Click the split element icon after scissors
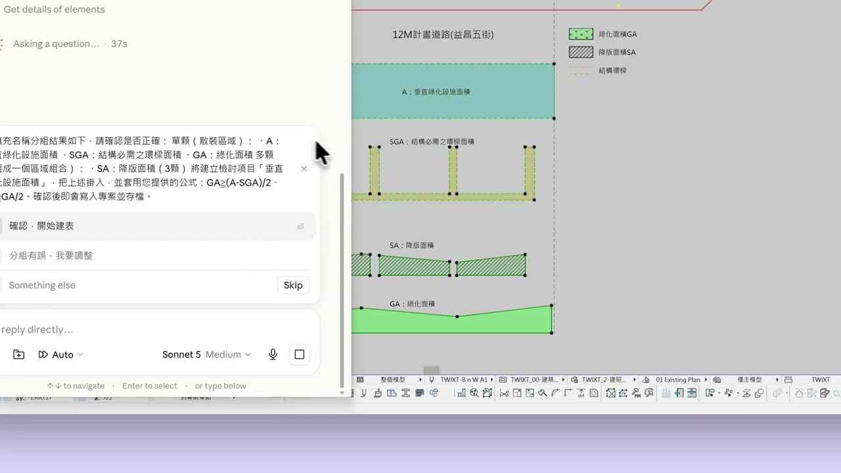Image resolution: width=841 pixels, height=473 pixels. (517, 393)
